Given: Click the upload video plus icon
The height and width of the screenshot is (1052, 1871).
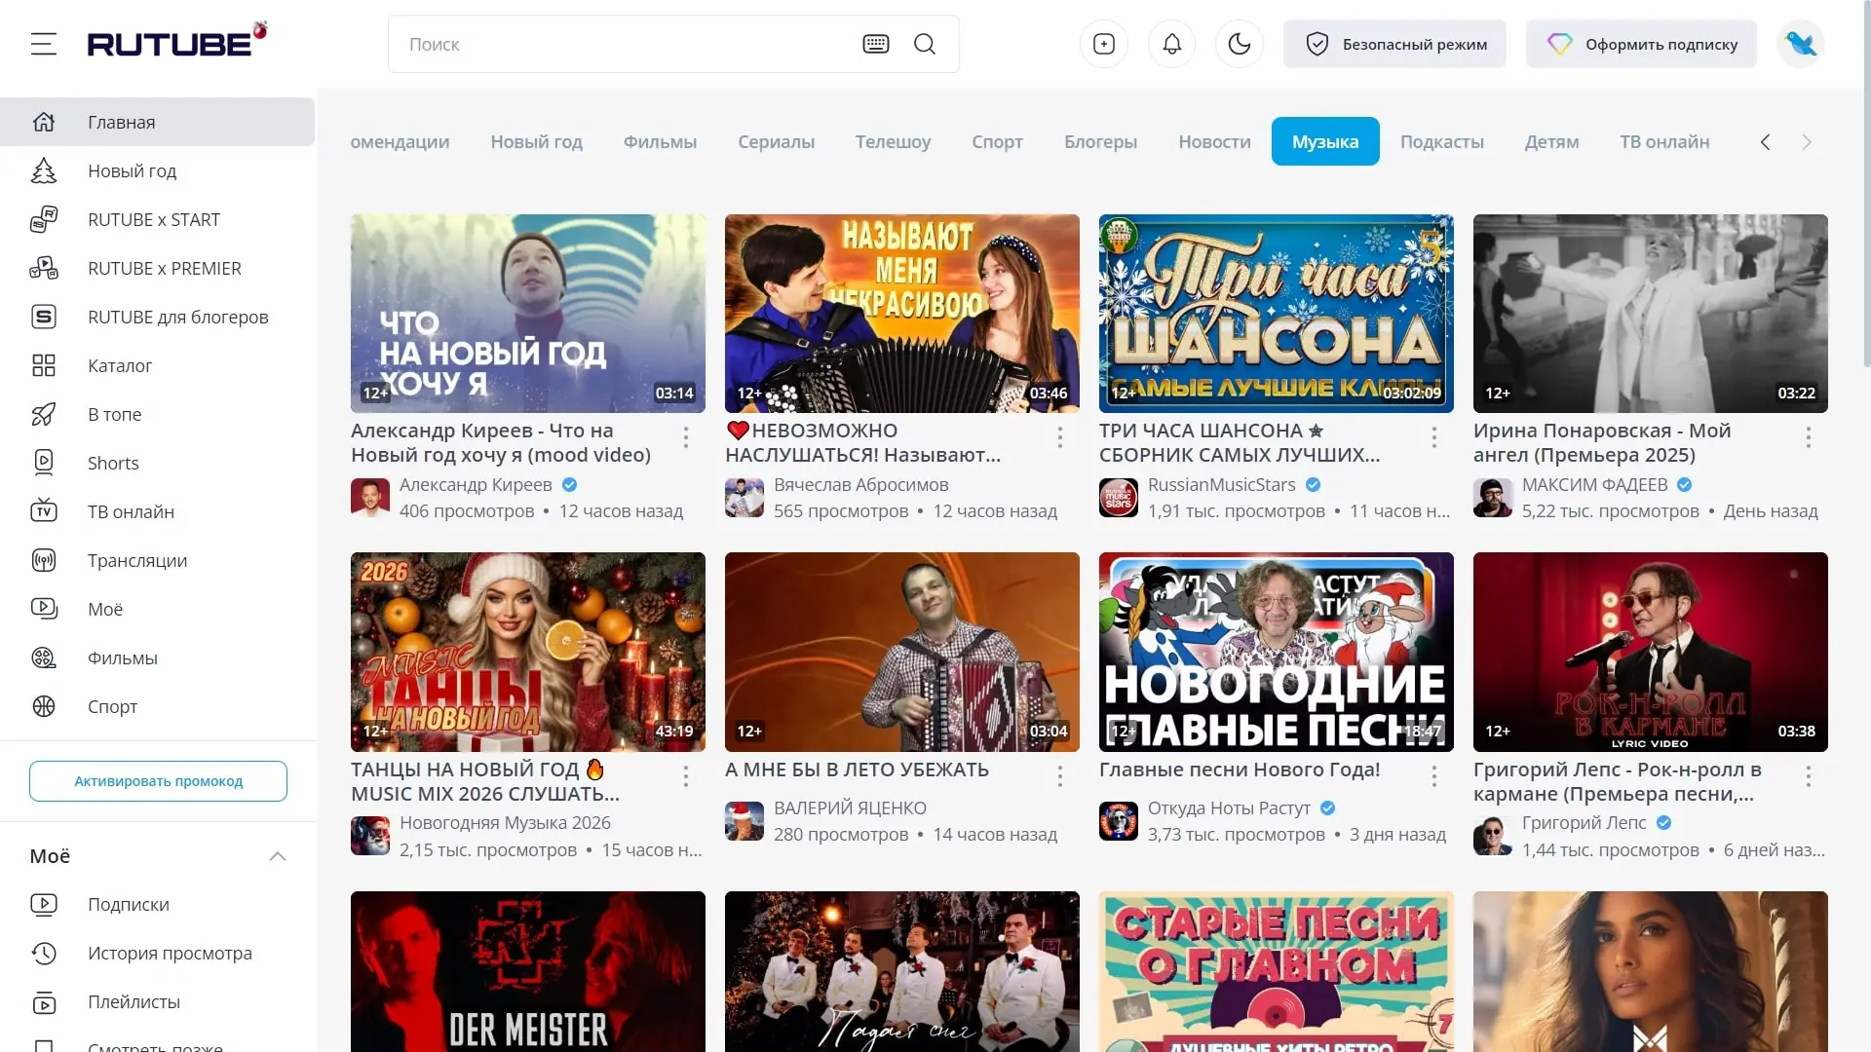Looking at the screenshot, I should tap(1103, 44).
